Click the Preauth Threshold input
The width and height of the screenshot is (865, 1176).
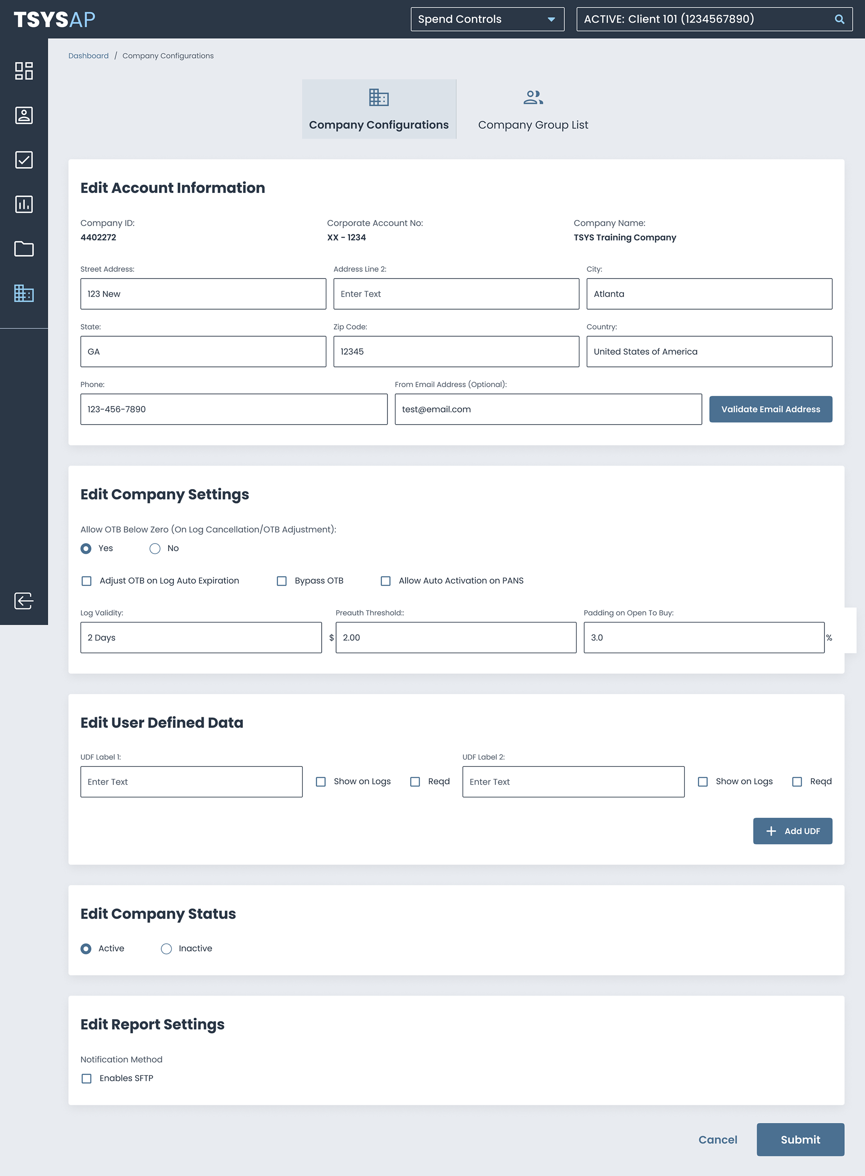click(456, 637)
